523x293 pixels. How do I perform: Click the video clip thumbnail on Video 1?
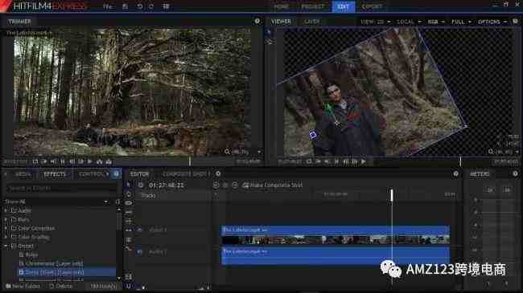coord(336,239)
